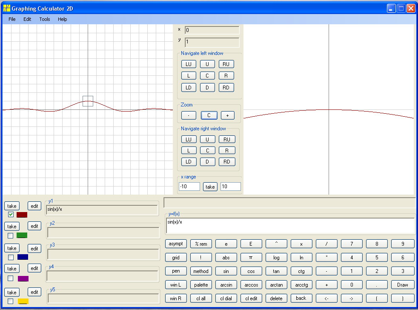418x310 pixels.
Task: Enable the y4 function checkbox
Action: click(10, 278)
